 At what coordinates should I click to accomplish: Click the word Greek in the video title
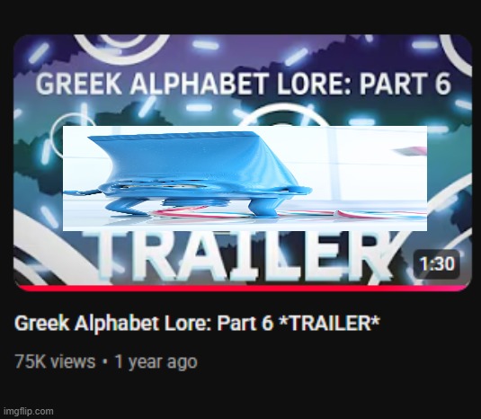42,323
